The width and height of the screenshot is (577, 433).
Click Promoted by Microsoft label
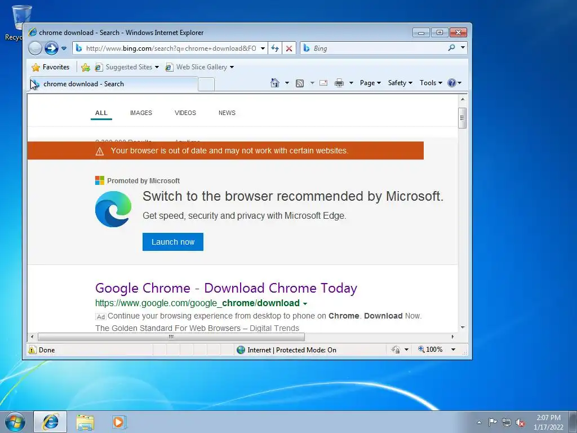(x=143, y=181)
